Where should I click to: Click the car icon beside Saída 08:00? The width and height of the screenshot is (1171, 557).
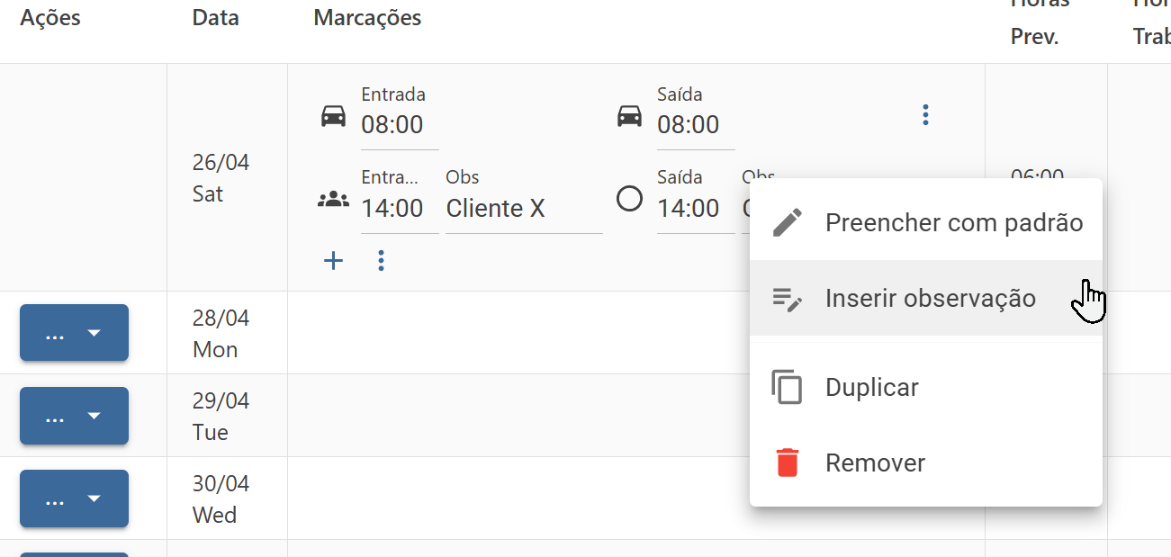click(629, 116)
